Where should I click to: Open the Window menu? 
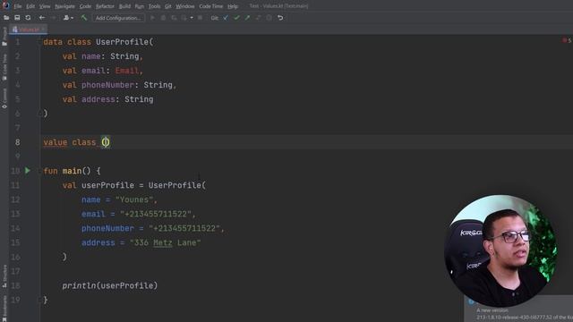(x=185, y=6)
